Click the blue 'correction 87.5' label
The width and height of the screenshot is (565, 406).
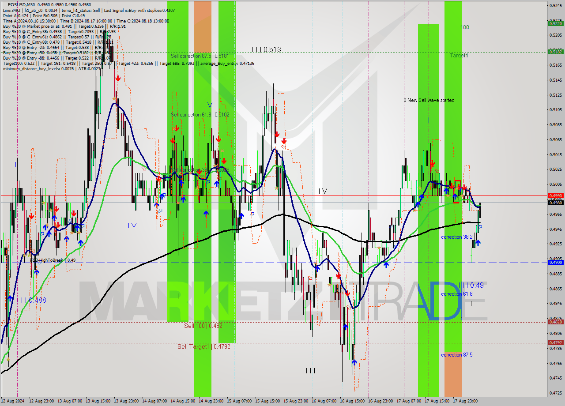click(x=457, y=355)
